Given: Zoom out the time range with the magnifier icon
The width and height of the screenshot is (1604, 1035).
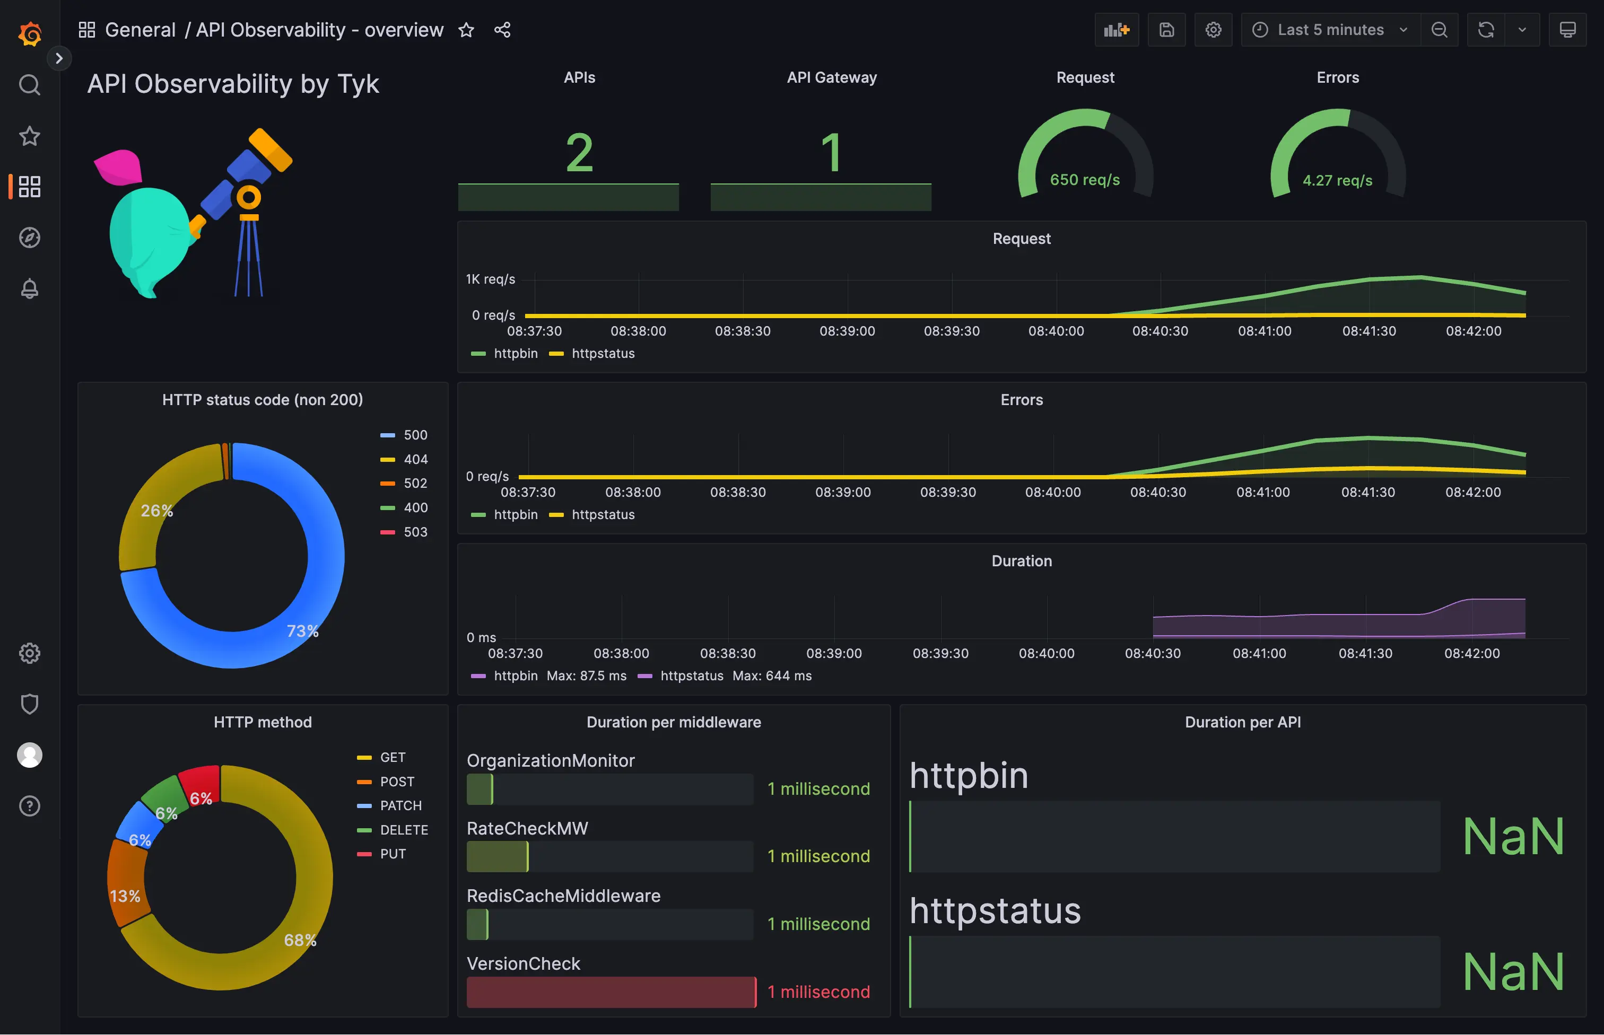Looking at the screenshot, I should pos(1440,30).
